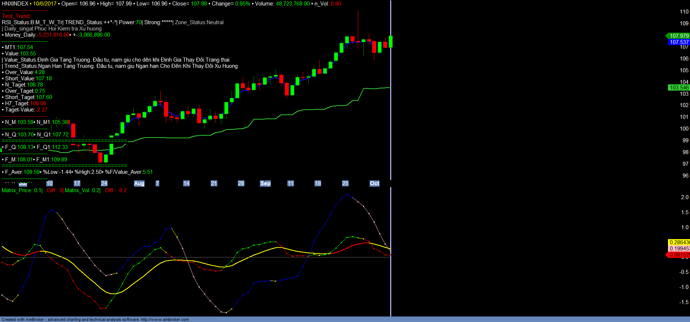690x322 pixels.
Task: Click the red 0.09152 indicator value tag
Action: 679,255
